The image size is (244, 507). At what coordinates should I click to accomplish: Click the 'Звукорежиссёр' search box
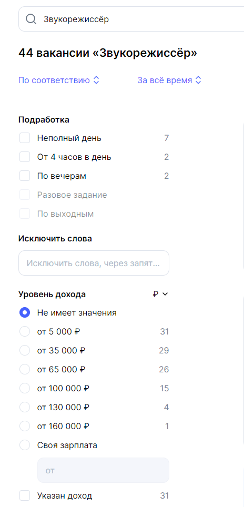131,19
